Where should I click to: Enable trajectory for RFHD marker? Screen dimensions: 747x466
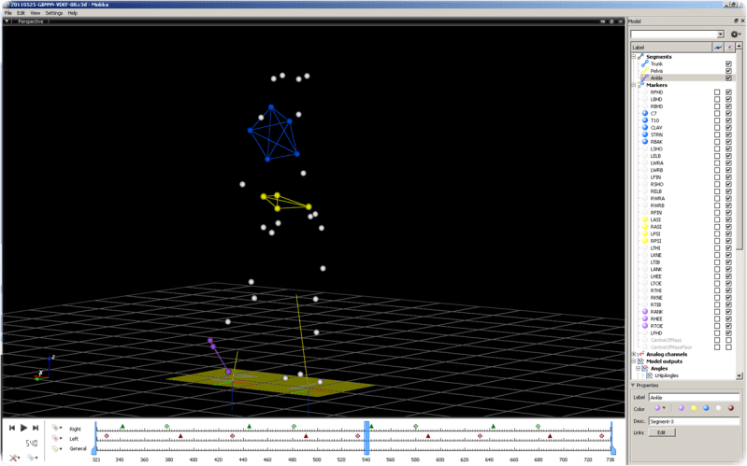tap(717, 92)
